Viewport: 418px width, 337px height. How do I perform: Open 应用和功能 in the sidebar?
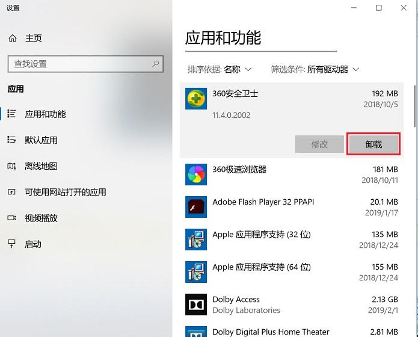point(45,114)
